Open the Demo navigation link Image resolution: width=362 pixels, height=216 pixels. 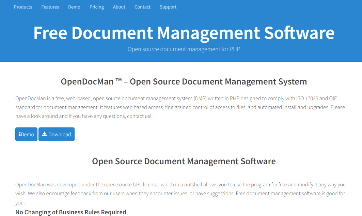point(74,7)
